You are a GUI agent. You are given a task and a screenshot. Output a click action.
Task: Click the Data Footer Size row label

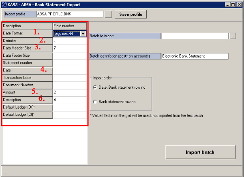(x=28, y=55)
